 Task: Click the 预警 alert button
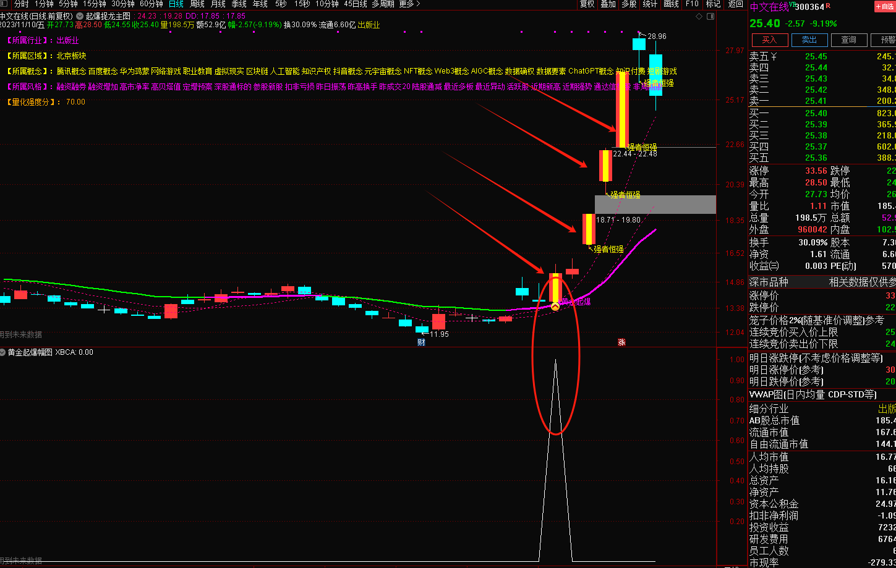tap(884, 40)
